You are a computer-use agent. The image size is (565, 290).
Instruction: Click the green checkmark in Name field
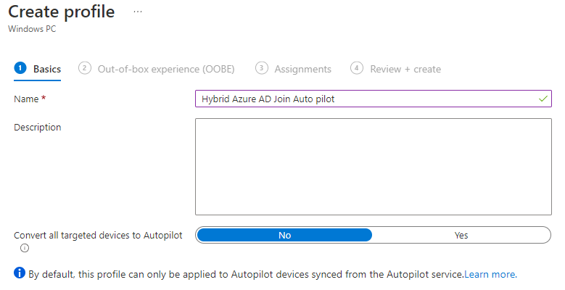543,99
